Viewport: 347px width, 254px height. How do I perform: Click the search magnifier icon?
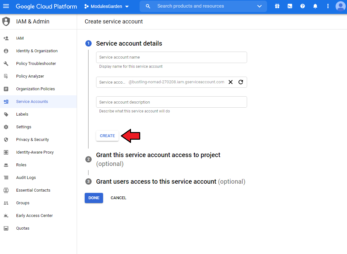point(148,6)
